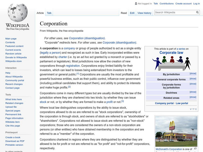Viewport: 203px width, 152px height.
Task: Click Cite this page
Action: click(13, 126)
